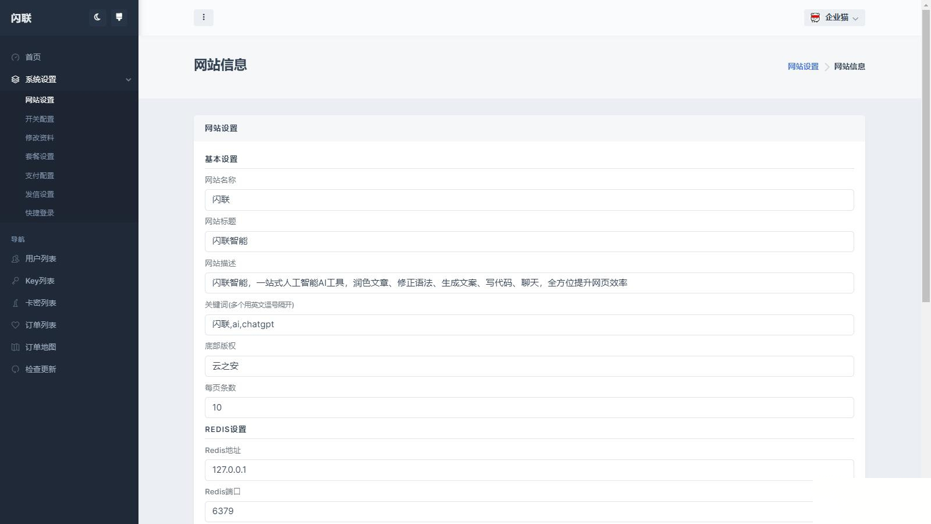Click the page vertical scrollbar thumb
Image resolution: width=931 pixels, height=524 pixels.
coord(926,155)
